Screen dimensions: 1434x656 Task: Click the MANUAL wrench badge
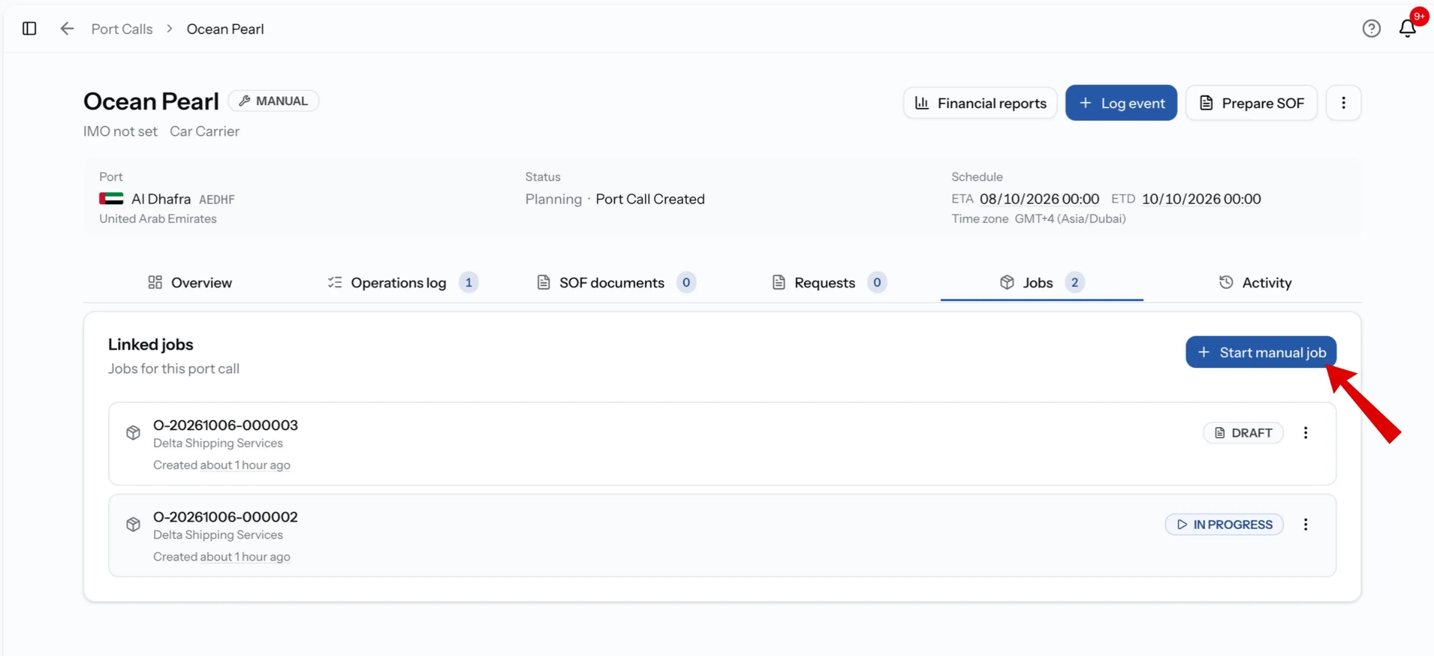(x=273, y=101)
